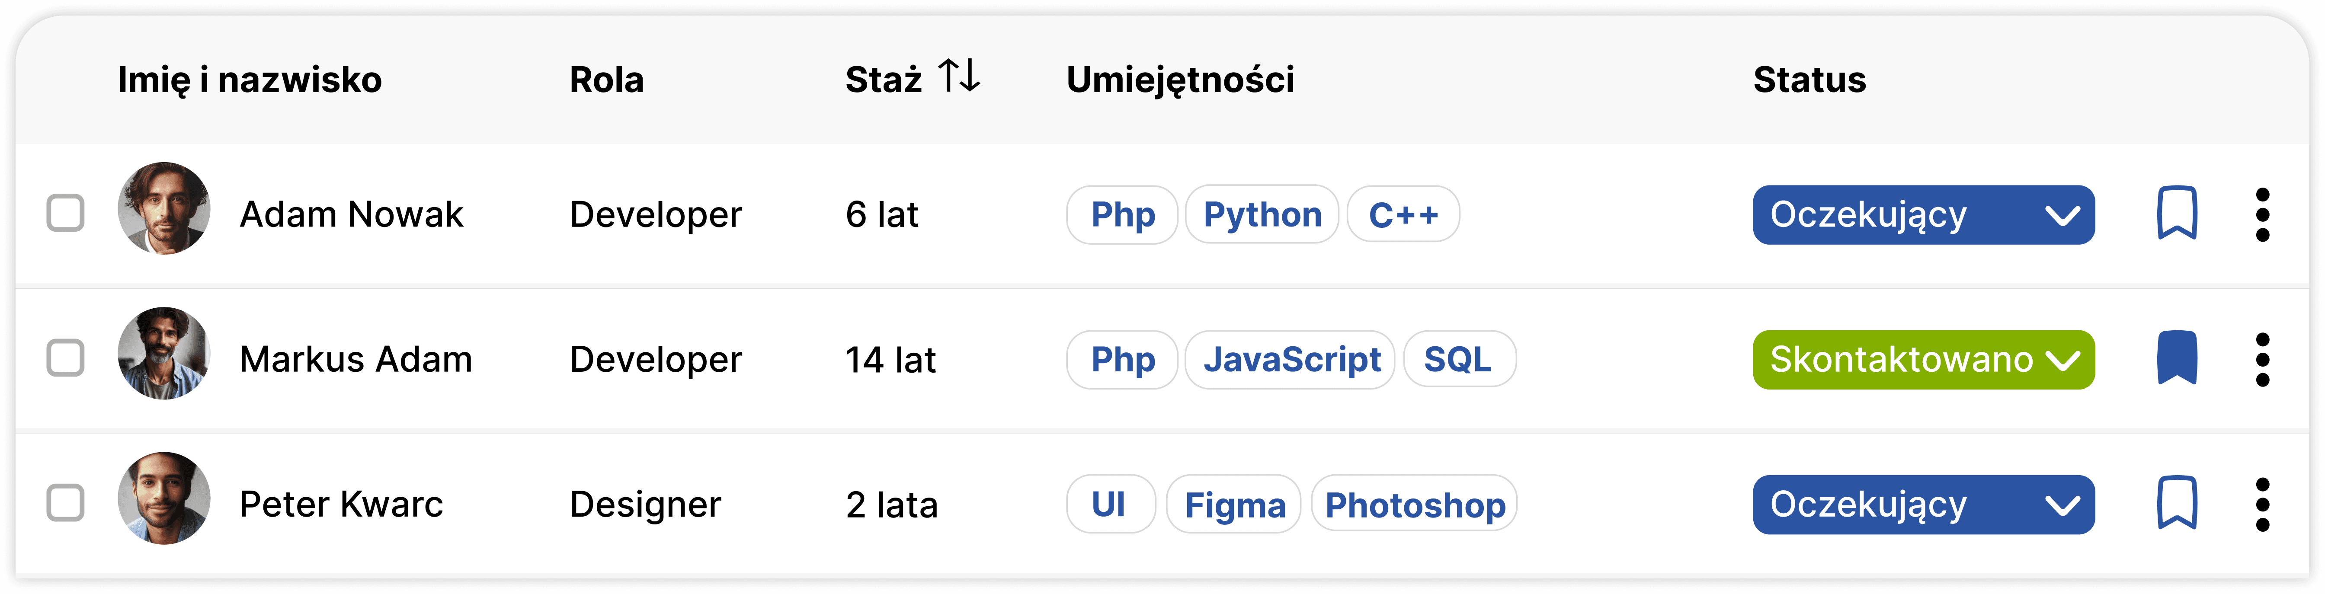
Task: Click the Figma skill tag
Action: tap(1234, 505)
